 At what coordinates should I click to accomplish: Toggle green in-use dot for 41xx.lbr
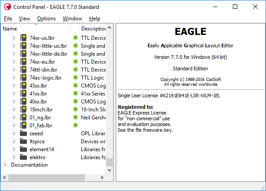76,94
